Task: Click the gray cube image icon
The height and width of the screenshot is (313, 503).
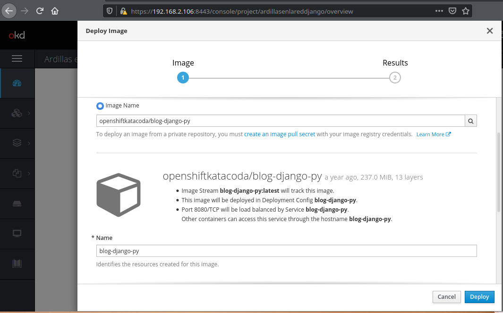Action: 119,195
